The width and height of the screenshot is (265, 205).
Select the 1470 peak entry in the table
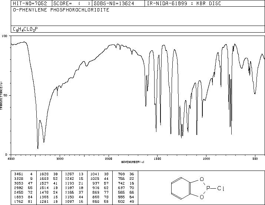click(49, 192)
